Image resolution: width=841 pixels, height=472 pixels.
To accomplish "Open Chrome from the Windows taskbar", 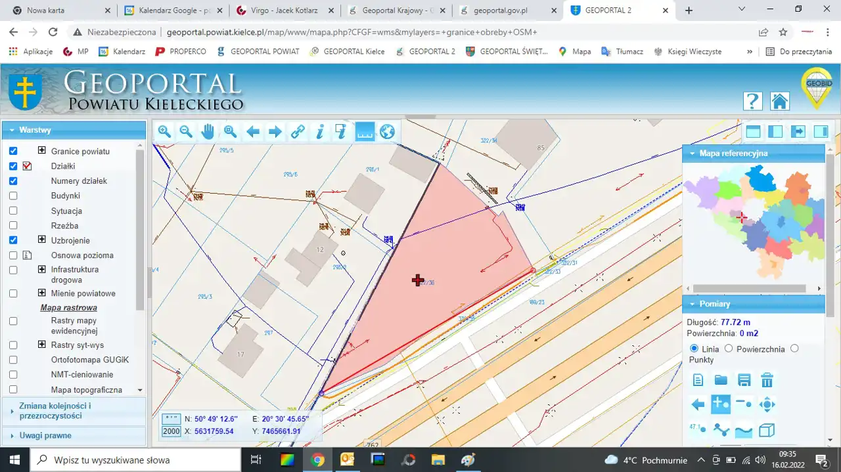I will [x=317, y=460].
